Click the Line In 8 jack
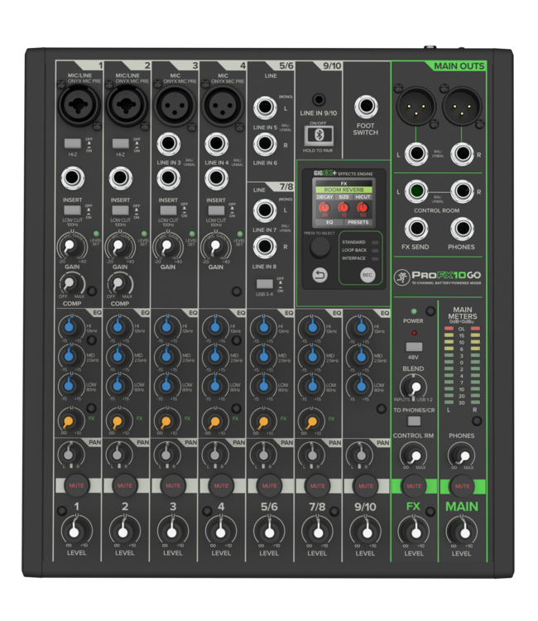This screenshot has width=538, height=621. coord(265,247)
